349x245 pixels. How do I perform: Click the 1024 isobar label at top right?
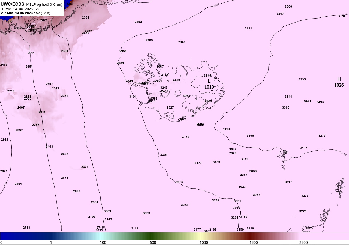[x=344, y=14]
